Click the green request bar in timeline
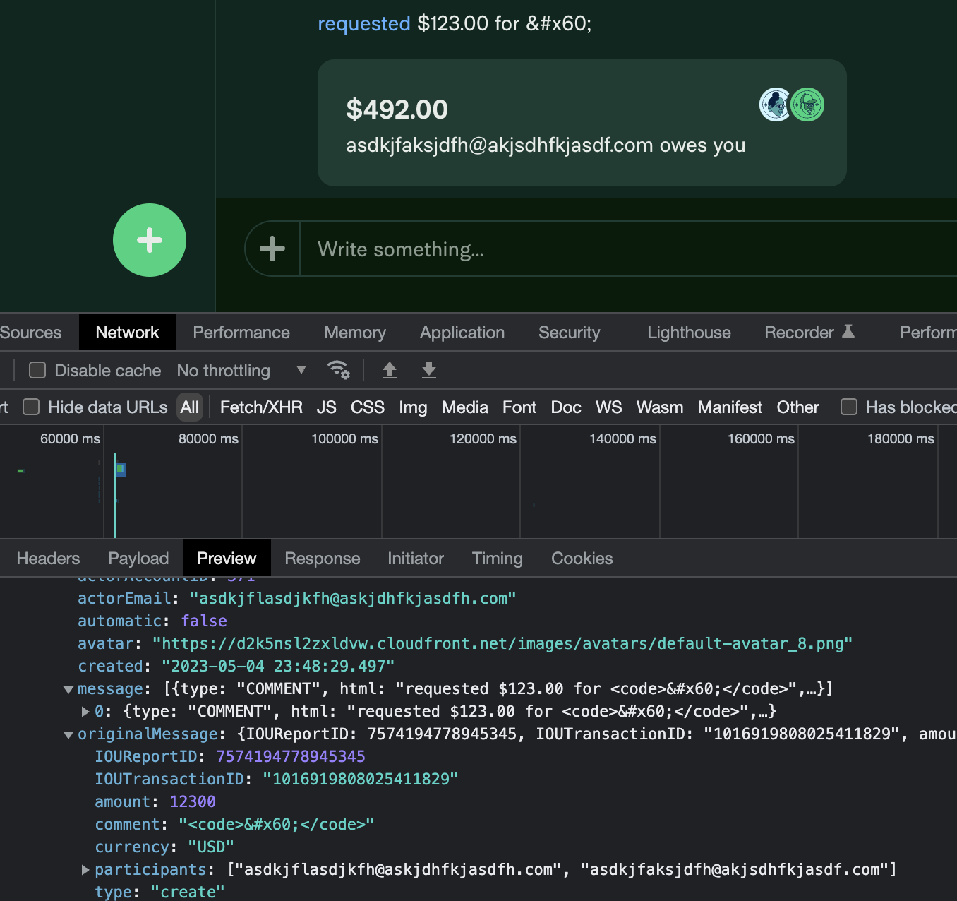Viewport: 957px width, 901px height. (x=121, y=469)
